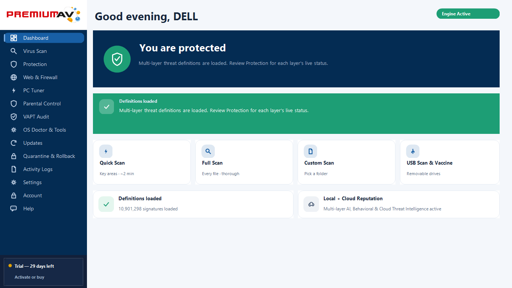Click the Custom Scan file icon
The height and width of the screenshot is (288, 512).
tap(310, 151)
